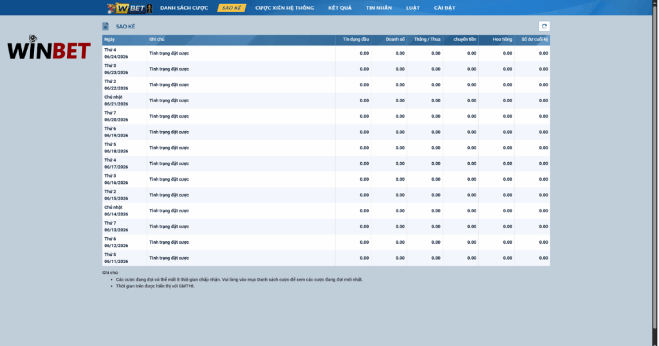Click the chuyển tiền column header

coord(460,39)
